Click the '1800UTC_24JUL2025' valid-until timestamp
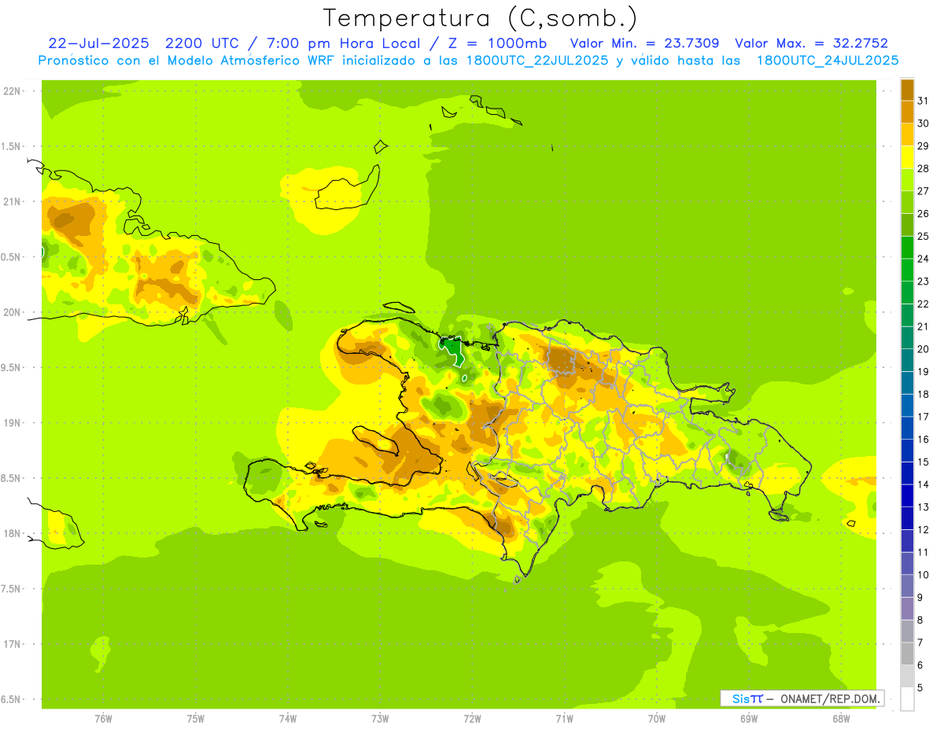 pyautogui.click(x=828, y=61)
